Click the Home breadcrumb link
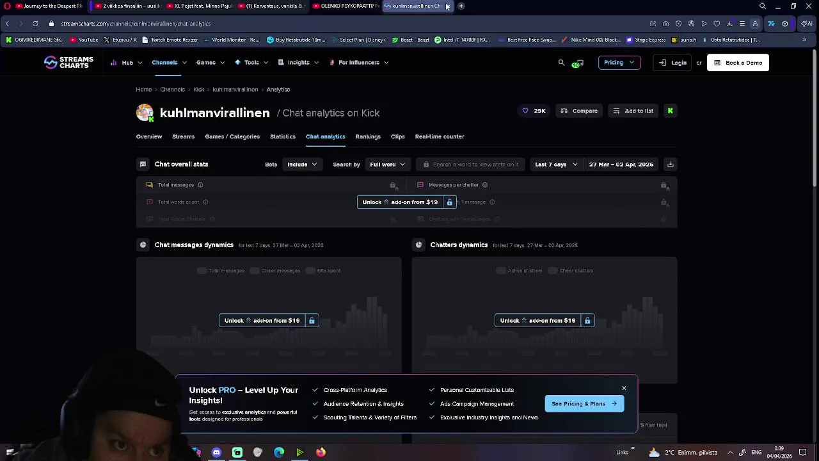The image size is (819, 461). tap(144, 90)
